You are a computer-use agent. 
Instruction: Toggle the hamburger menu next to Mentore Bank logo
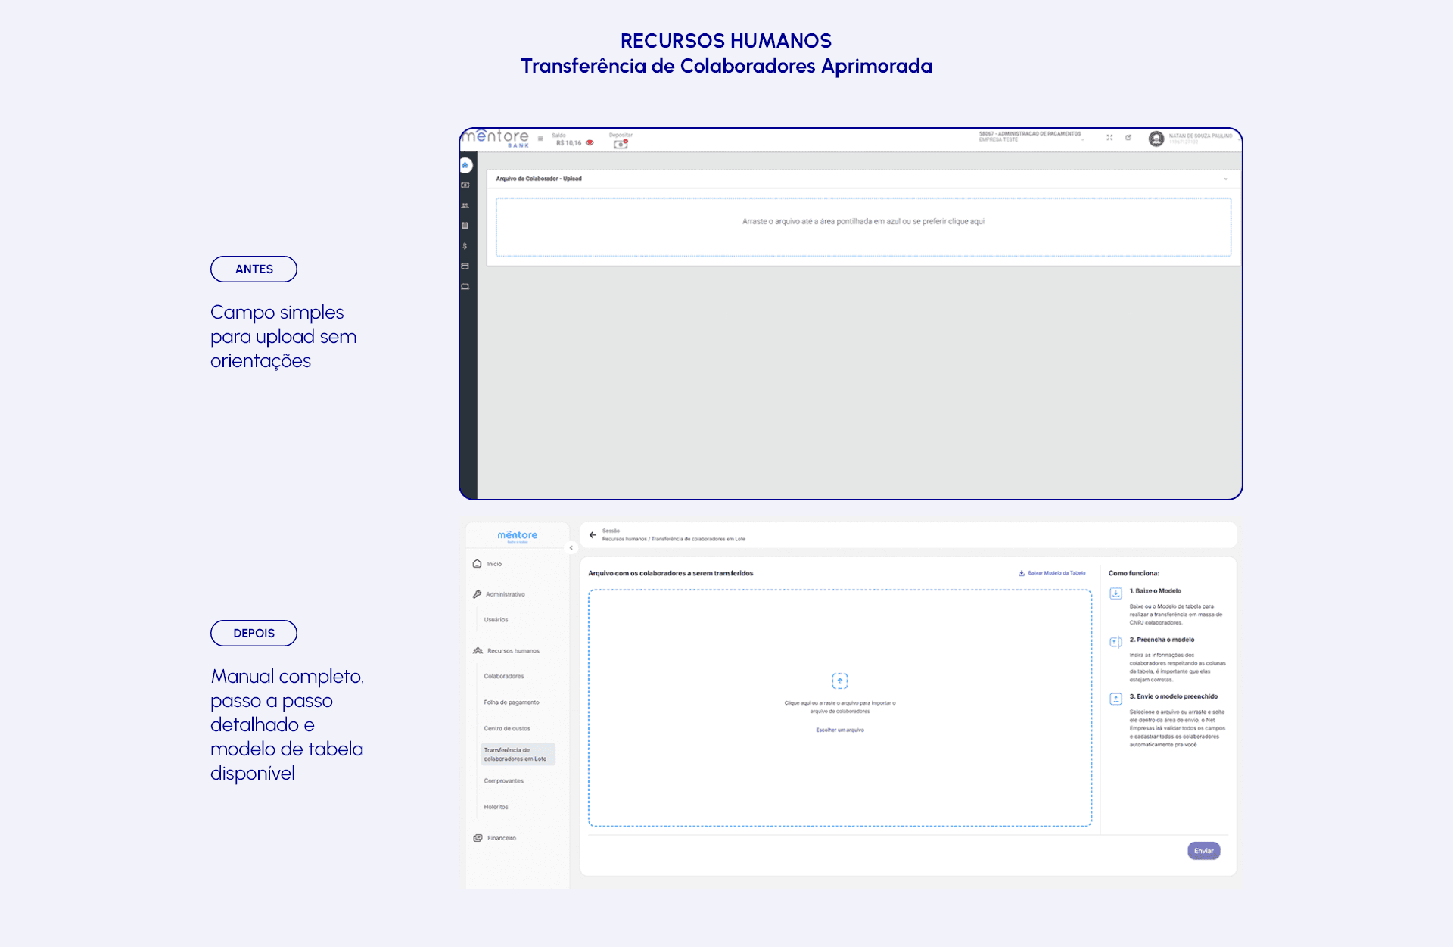click(x=540, y=139)
